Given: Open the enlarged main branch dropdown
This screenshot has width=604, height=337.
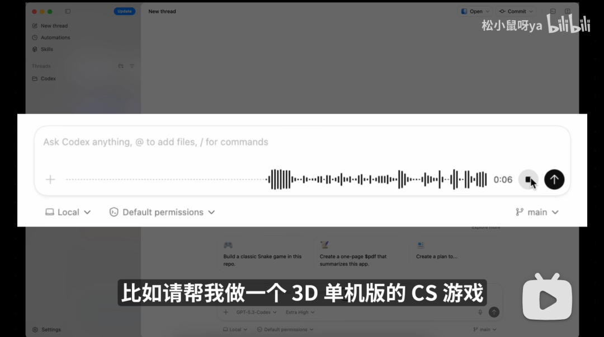Looking at the screenshot, I should click(x=537, y=212).
